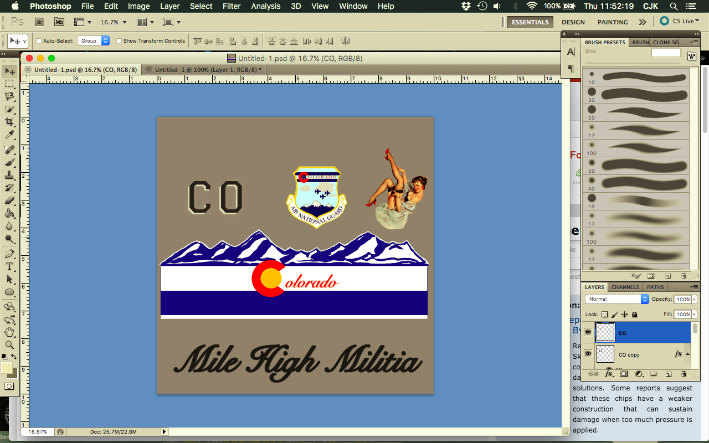Image resolution: width=709 pixels, height=443 pixels.
Task: Swap foreground and background colors
Action: click(14, 357)
